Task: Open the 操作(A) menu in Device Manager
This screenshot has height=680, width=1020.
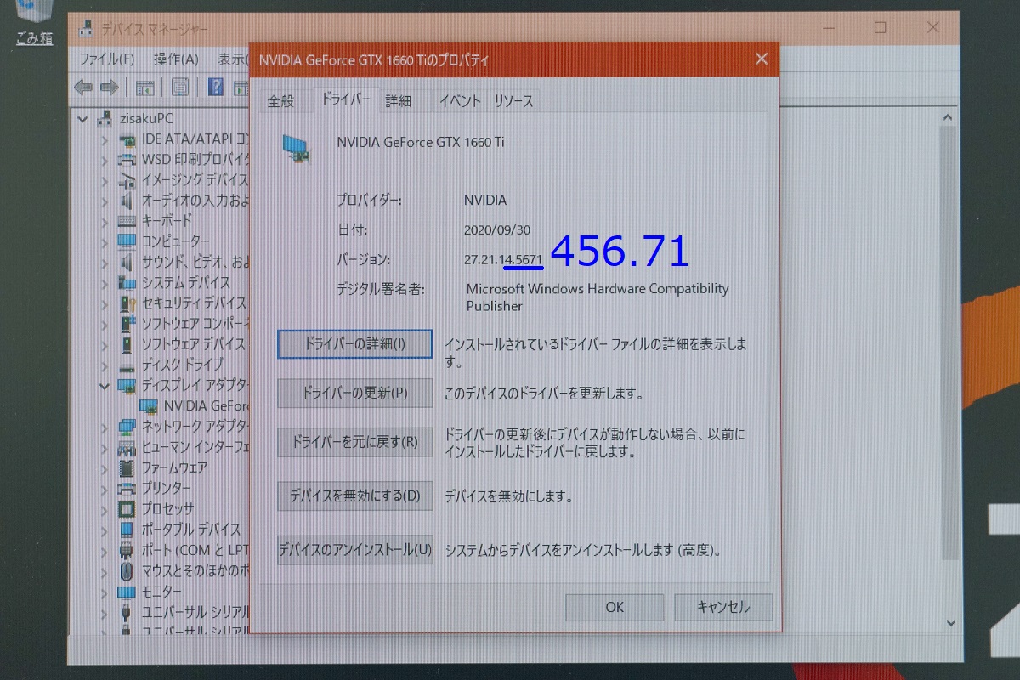Action: point(176,59)
